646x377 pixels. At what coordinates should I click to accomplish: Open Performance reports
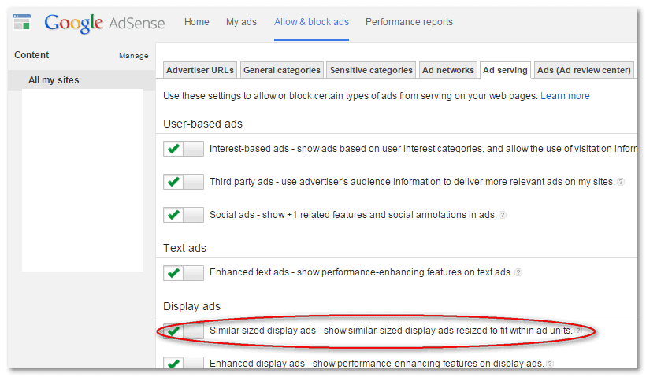(x=409, y=22)
